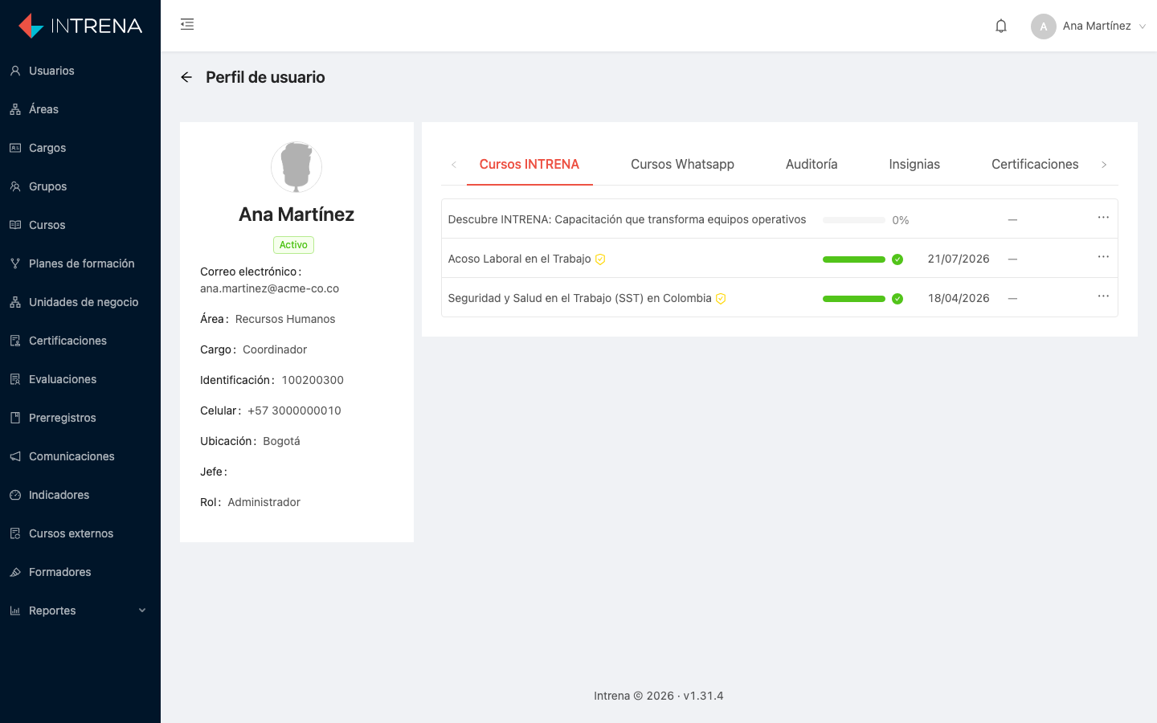The image size is (1157, 723).
Task: Expand the Reportes submenu
Action: pyautogui.click(x=80, y=611)
